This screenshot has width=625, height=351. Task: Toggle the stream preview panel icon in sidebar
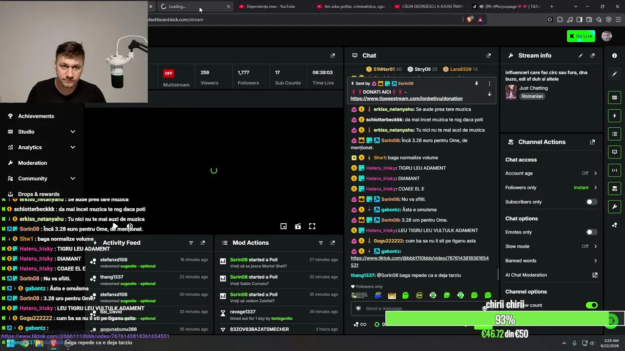615,97
